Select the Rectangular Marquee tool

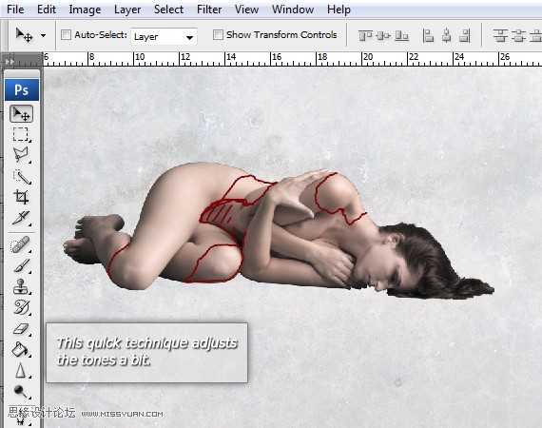[21, 134]
